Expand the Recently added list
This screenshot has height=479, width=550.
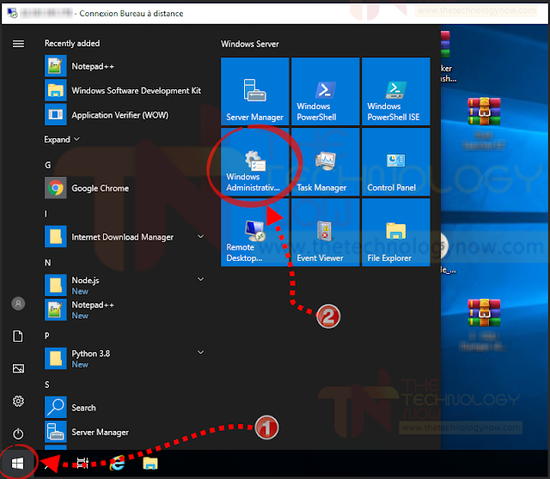point(62,139)
